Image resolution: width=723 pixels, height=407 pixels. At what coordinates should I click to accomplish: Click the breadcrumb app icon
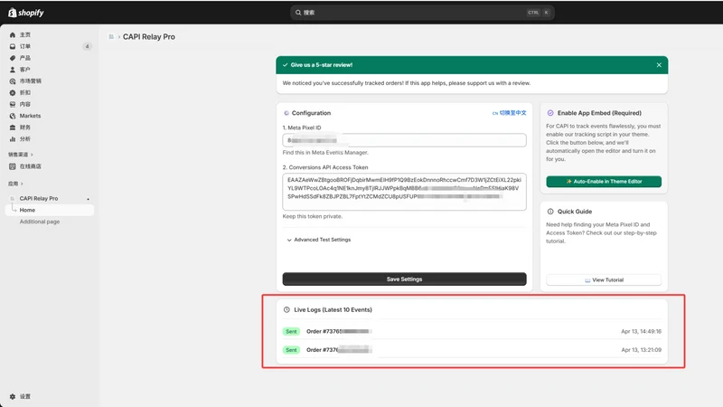(111, 36)
